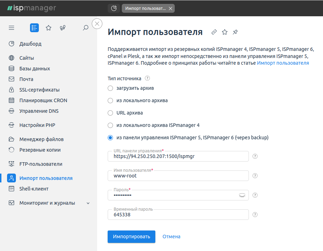Viewport: 323px width, 251px height.
Task: Select Импорт пользователя in sidebar
Action: click(46, 178)
